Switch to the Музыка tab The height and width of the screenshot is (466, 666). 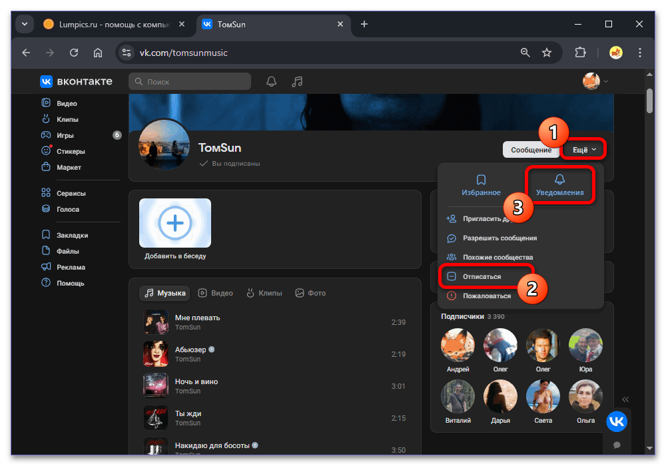pyautogui.click(x=165, y=293)
